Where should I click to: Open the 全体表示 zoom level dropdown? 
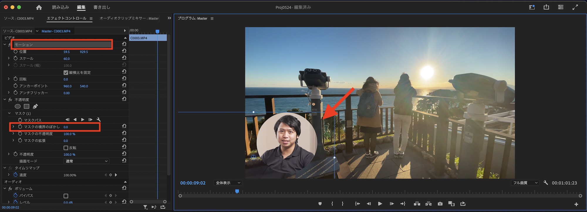click(228, 183)
